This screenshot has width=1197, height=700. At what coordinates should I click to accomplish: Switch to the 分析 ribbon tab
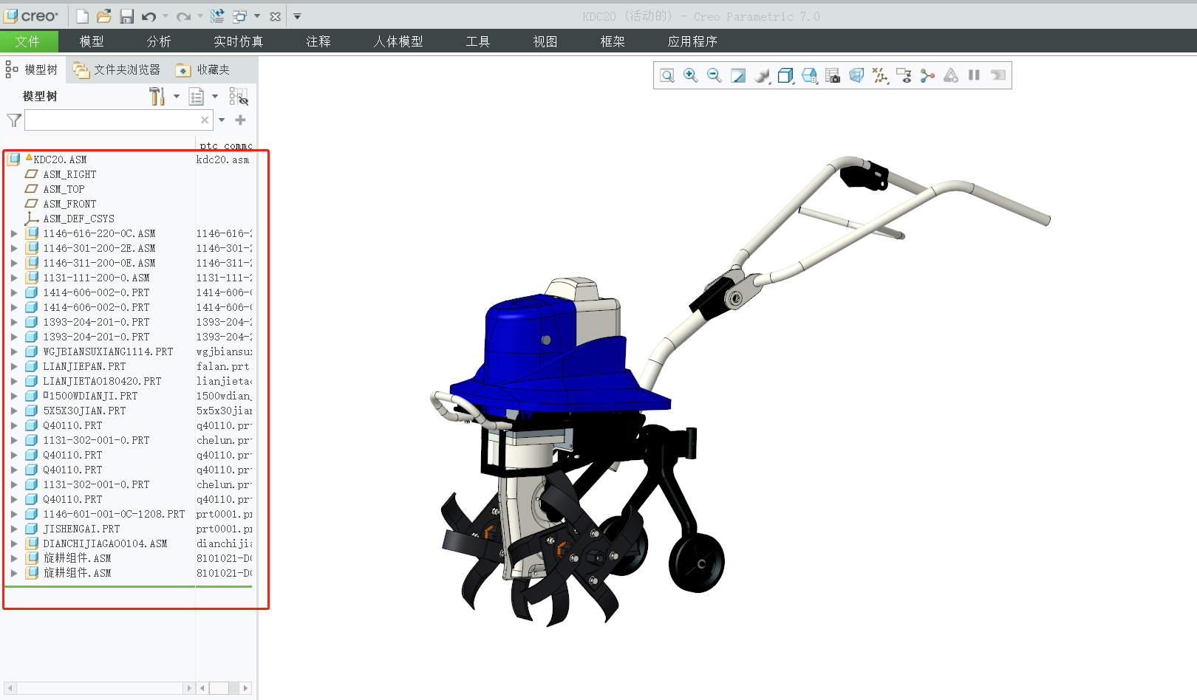159,41
